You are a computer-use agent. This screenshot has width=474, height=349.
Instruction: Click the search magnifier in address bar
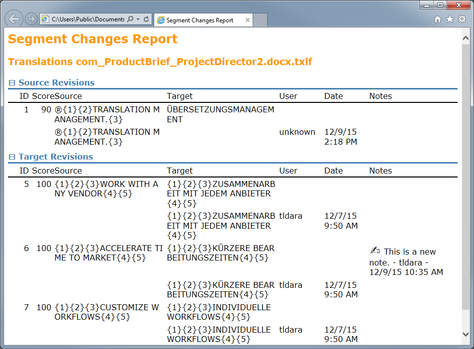(130, 19)
